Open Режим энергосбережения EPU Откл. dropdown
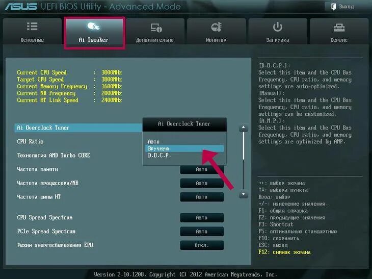This screenshot has height=279, width=372. click(202, 245)
